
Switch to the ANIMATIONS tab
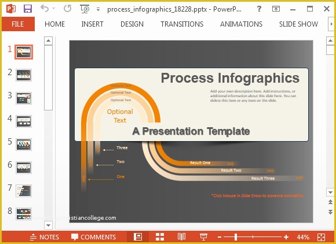[x=242, y=24]
